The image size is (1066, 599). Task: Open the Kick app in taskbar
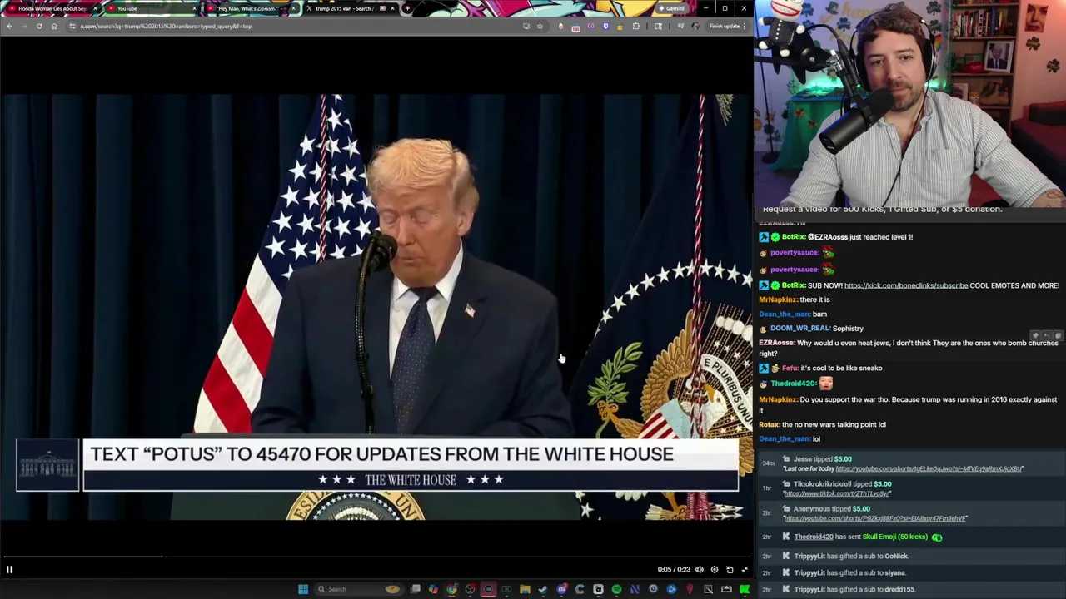pyautogui.click(x=745, y=589)
